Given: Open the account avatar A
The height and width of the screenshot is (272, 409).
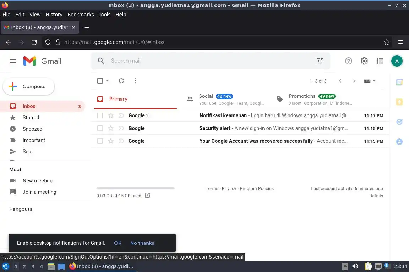Looking at the screenshot, I should (x=397, y=61).
